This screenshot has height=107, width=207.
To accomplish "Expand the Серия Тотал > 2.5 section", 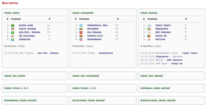I will coord(16,88).
